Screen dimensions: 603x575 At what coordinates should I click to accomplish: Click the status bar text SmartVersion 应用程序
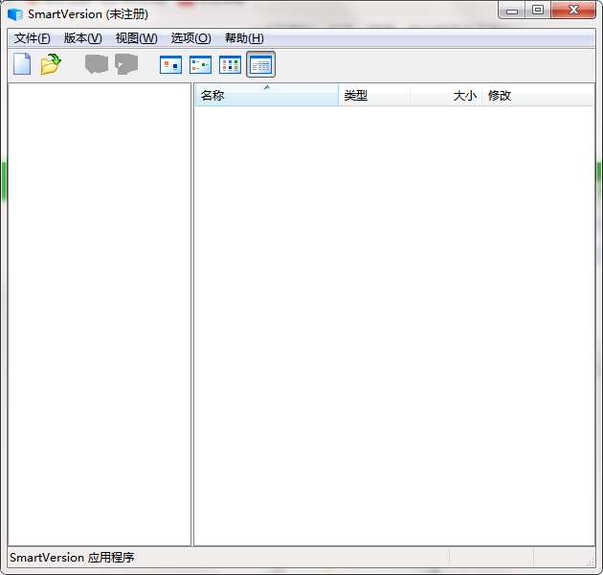(72, 558)
